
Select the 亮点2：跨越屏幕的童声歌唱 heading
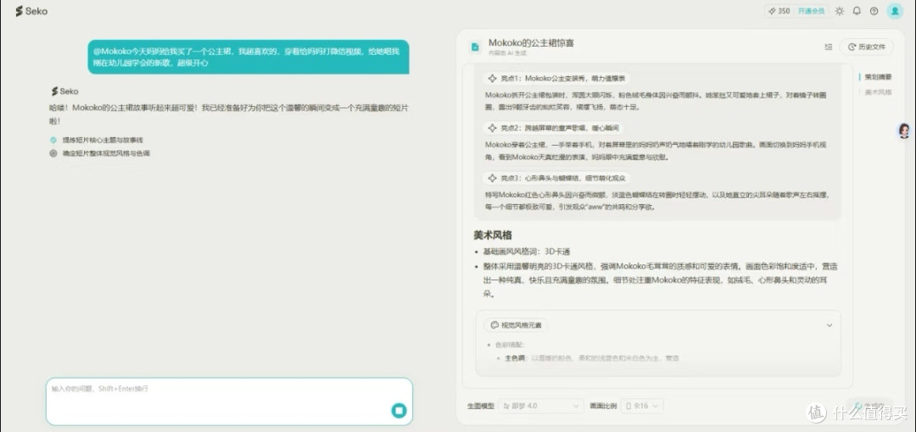click(x=560, y=128)
